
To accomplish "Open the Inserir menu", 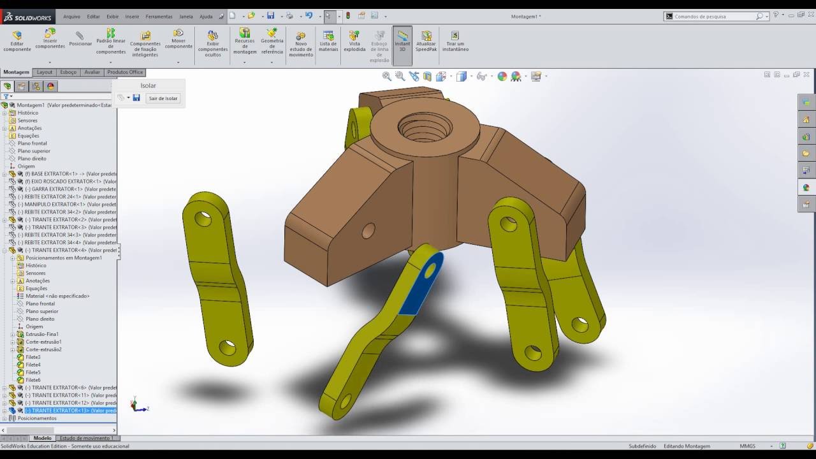I will (132, 17).
